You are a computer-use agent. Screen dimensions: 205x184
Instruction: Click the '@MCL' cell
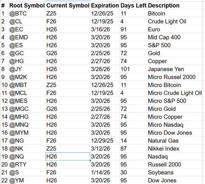pyautogui.click(x=27, y=93)
